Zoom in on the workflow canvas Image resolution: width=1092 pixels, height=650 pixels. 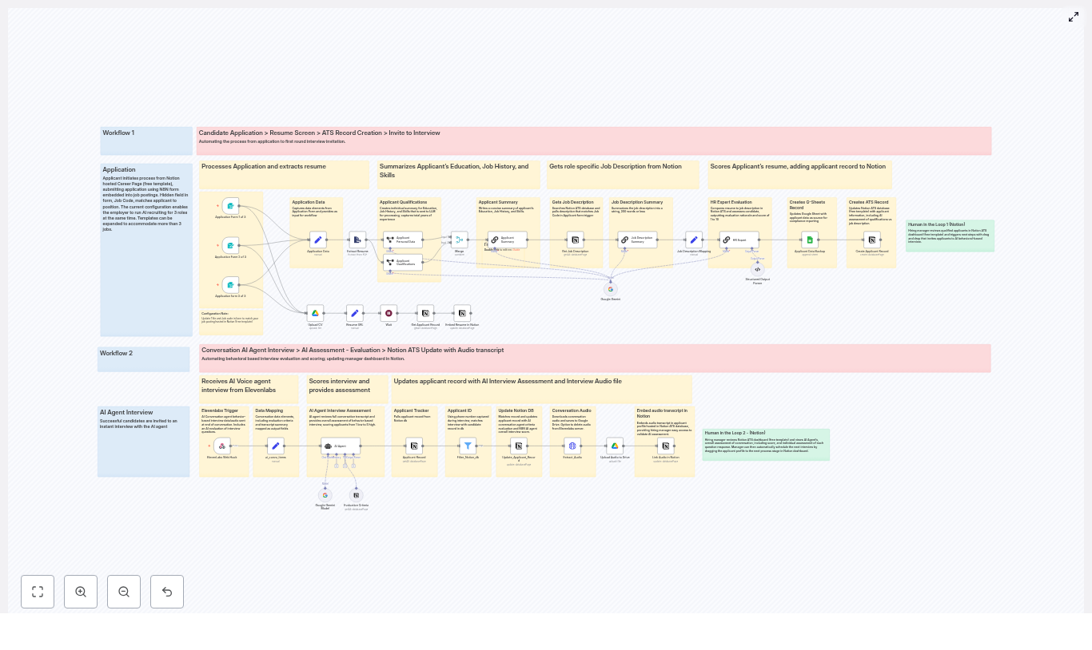point(80,592)
